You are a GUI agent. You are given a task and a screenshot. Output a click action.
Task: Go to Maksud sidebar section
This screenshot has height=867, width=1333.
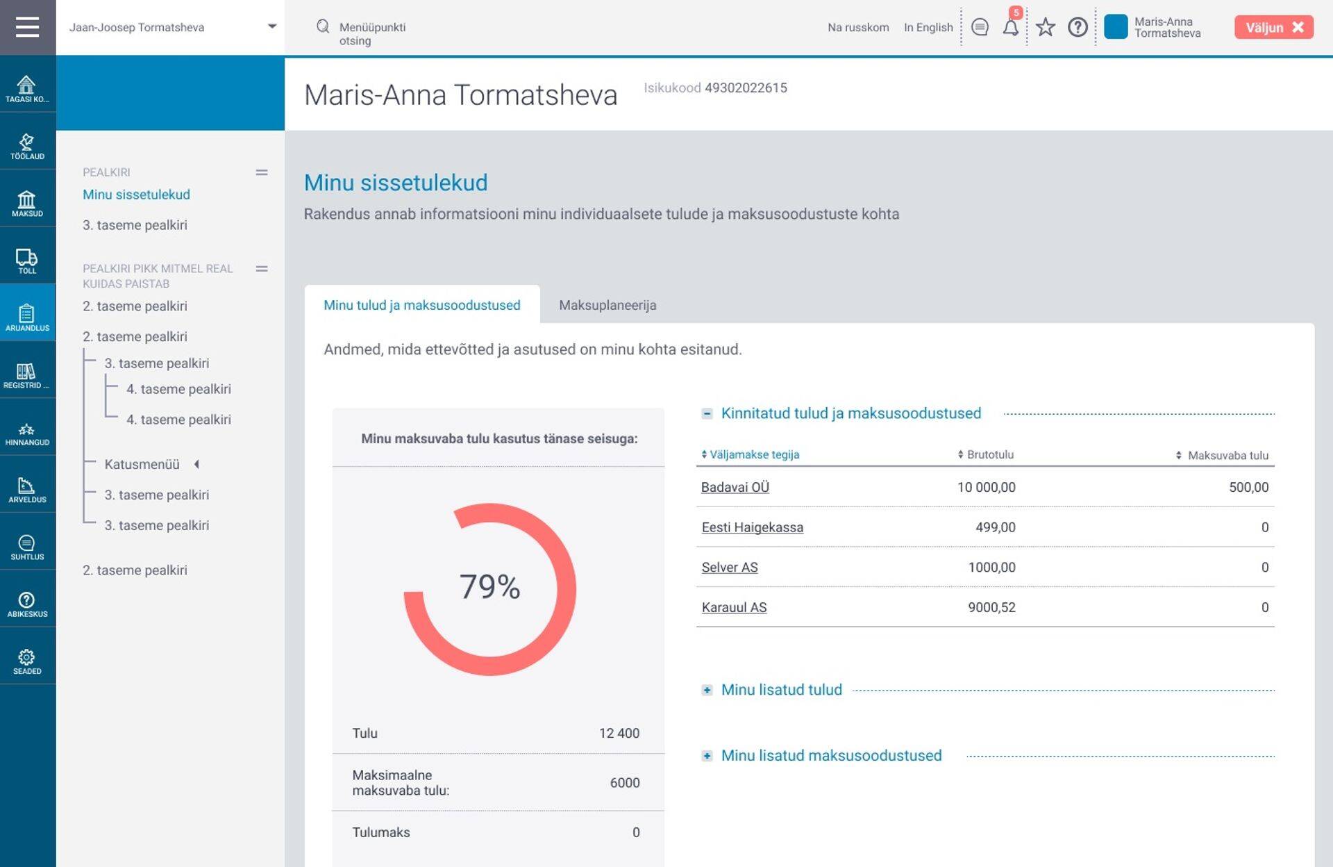point(27,204)
